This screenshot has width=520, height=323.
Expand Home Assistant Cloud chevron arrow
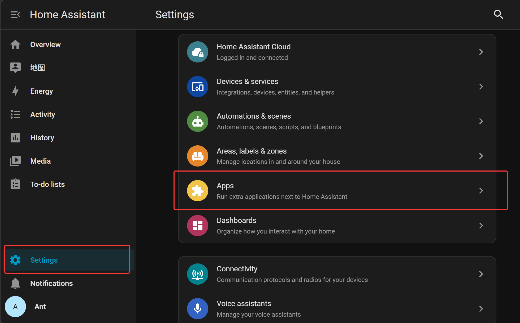click(481, 52)
